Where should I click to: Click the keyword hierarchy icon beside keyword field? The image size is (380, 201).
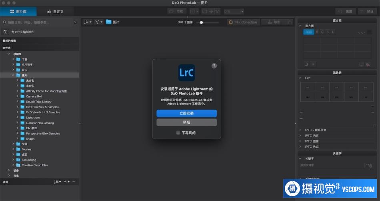(x=369, y=166)
